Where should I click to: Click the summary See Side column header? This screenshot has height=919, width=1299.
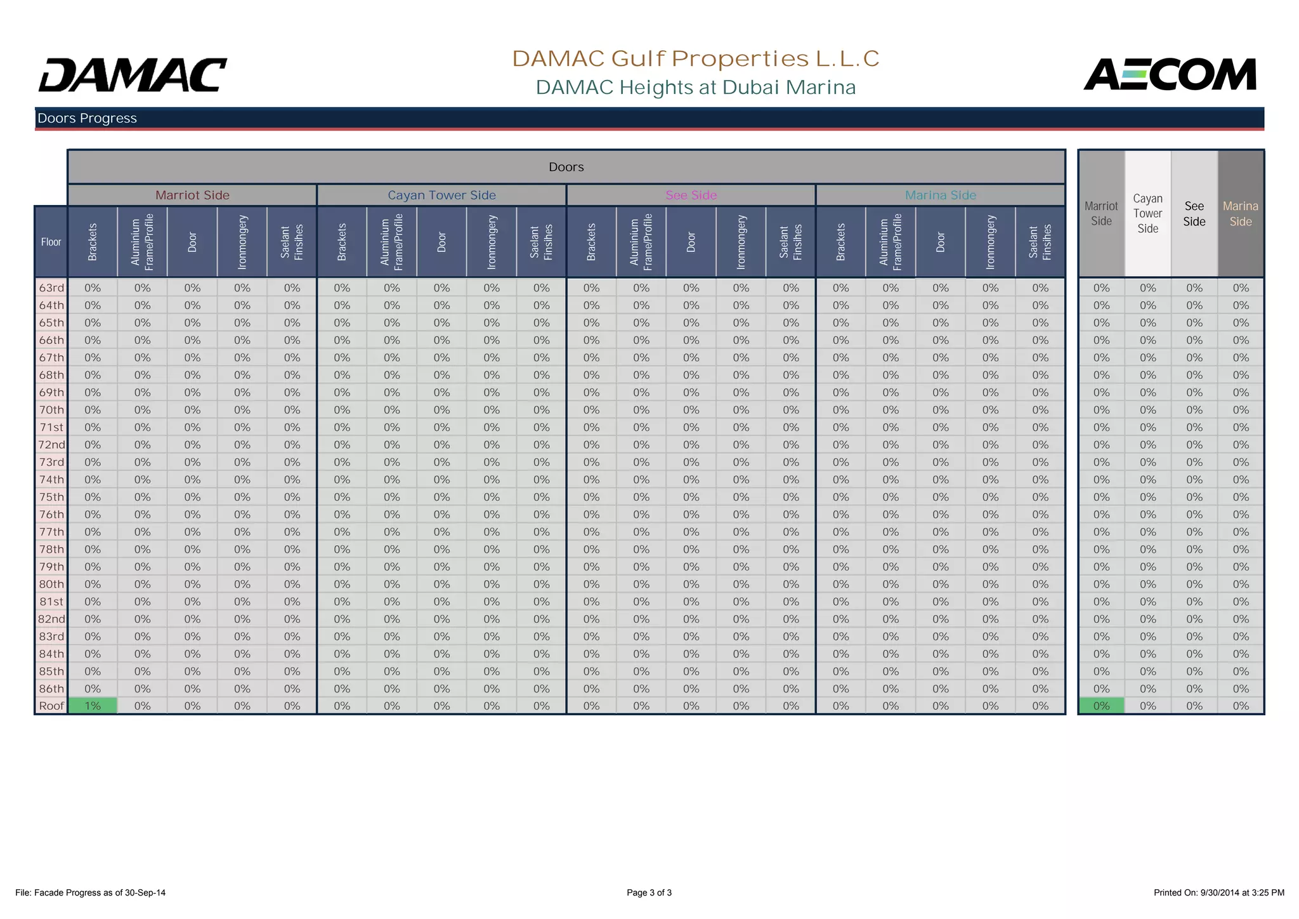pyautogui.click(x=1194, y=214)
